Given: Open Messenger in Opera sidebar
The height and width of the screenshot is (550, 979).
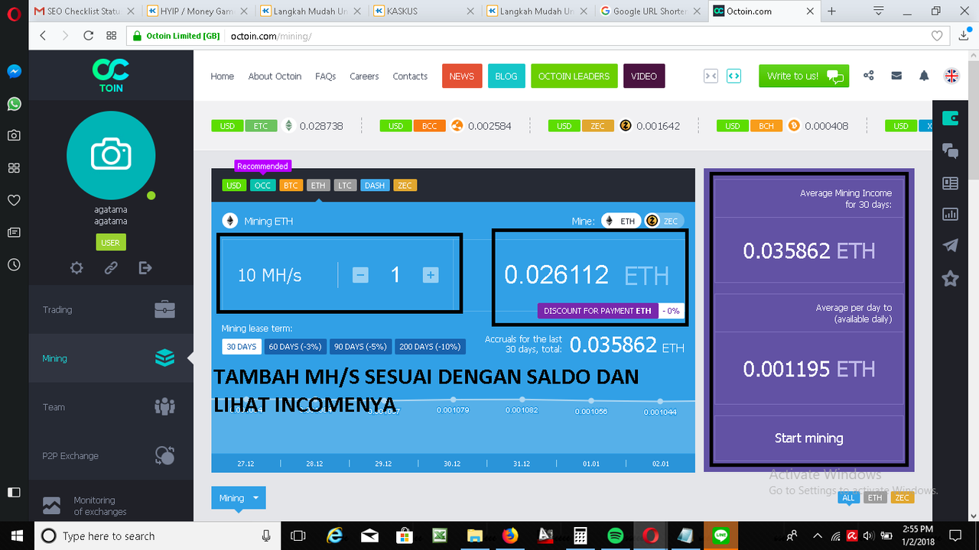Looking at the screenshot, I should click(14, 71).
